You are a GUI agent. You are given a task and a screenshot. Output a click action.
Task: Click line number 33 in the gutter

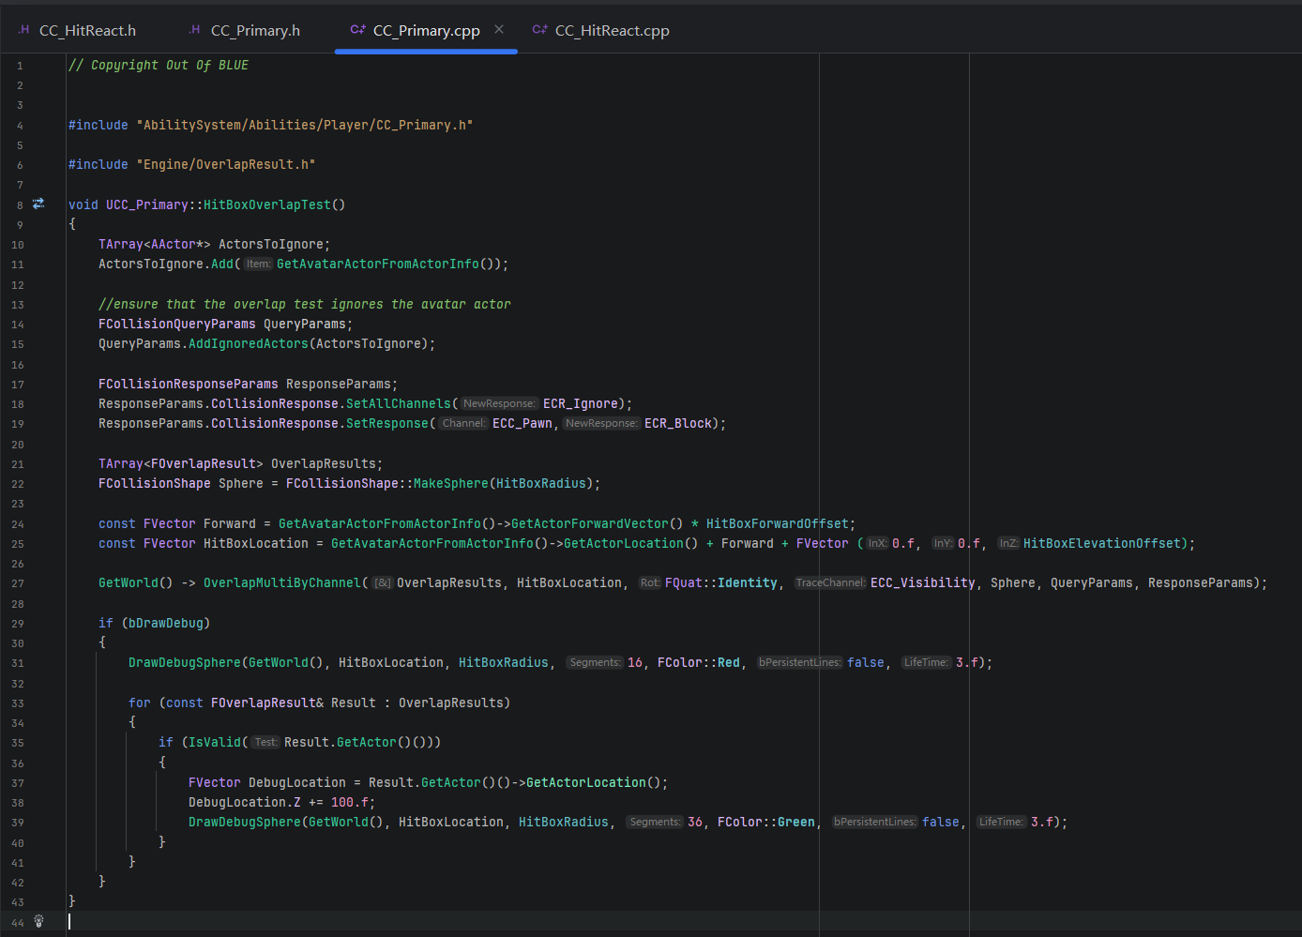[x=18, y=703]
